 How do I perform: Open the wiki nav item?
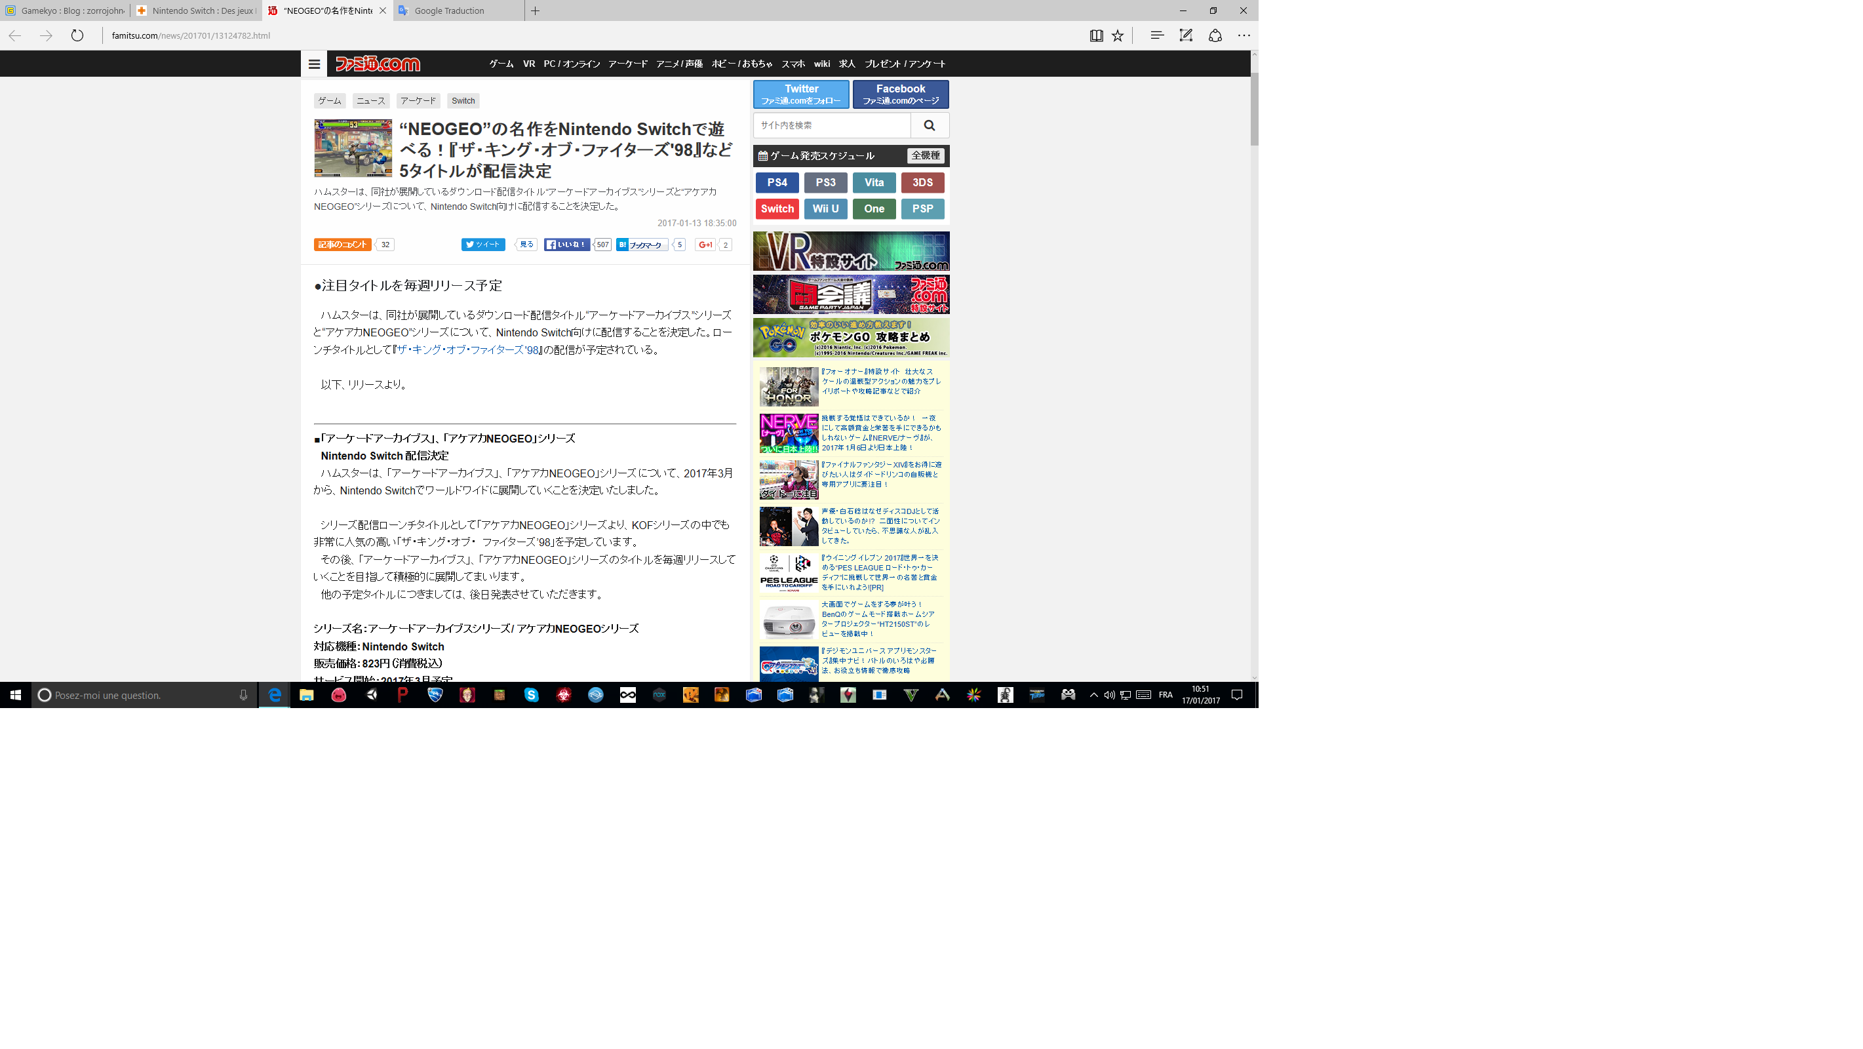pos(821,64)
